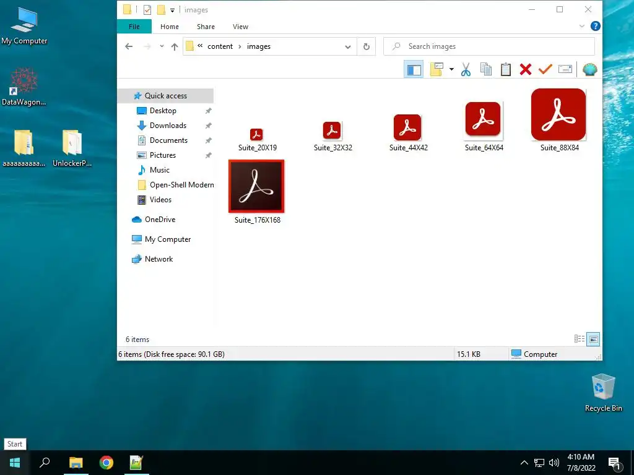Open My Computer desktop icon
The width and height of the screenshot is (634, 475).
pyautogui.click(x=24, y=26)
